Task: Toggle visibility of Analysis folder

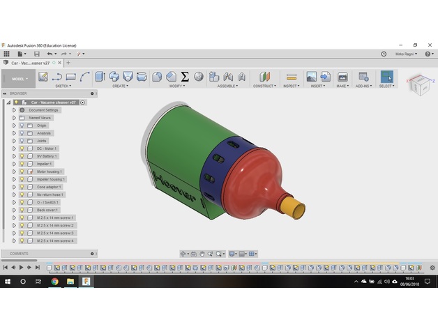Action: point(22,133)
